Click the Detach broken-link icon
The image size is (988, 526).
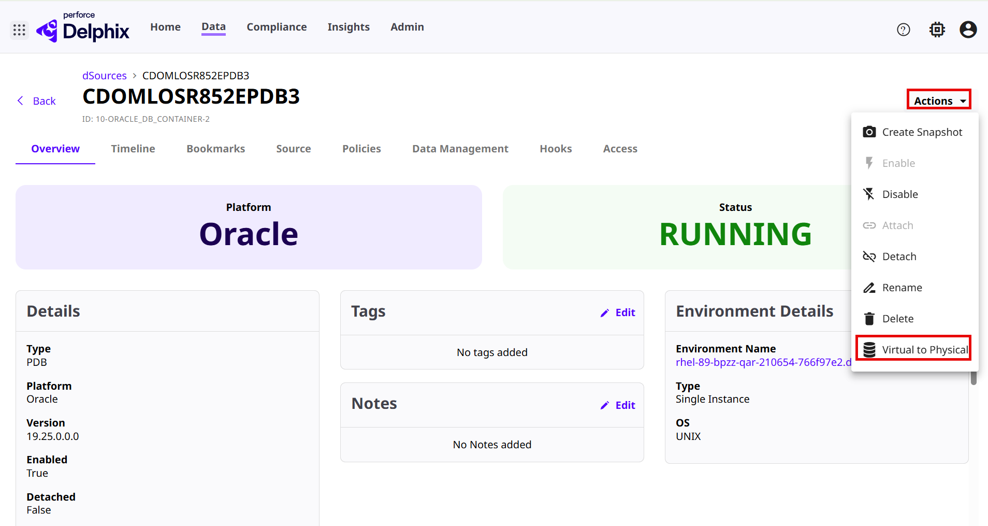[x=869, y=257]
